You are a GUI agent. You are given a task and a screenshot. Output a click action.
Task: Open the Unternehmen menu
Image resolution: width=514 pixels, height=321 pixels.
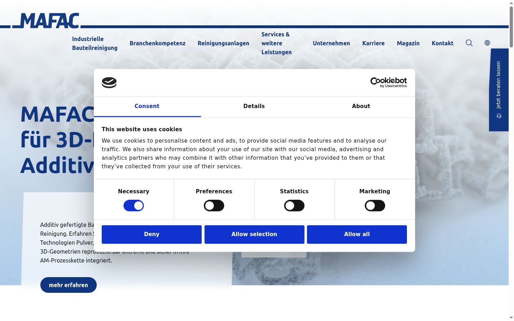coord(331,43)
